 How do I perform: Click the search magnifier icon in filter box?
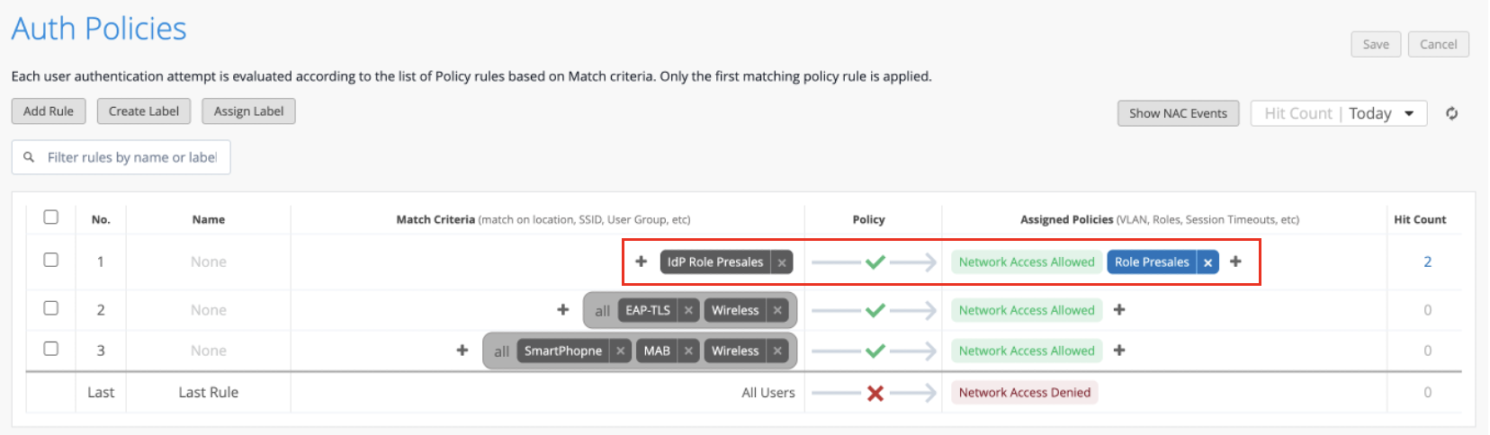(x=29, y=157)
